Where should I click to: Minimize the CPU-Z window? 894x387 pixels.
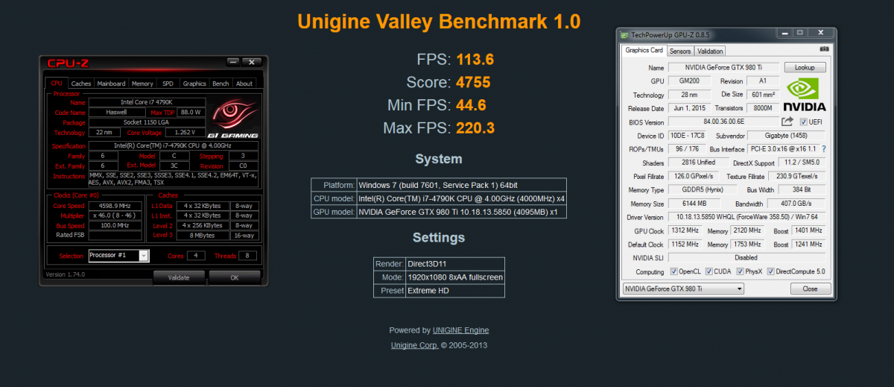233,62
